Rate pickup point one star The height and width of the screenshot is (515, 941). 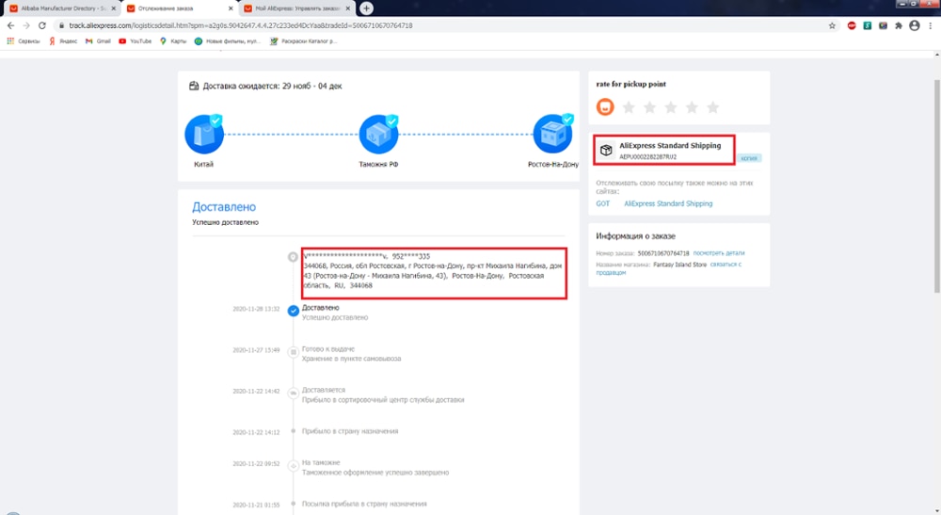[x=629, y=107]
